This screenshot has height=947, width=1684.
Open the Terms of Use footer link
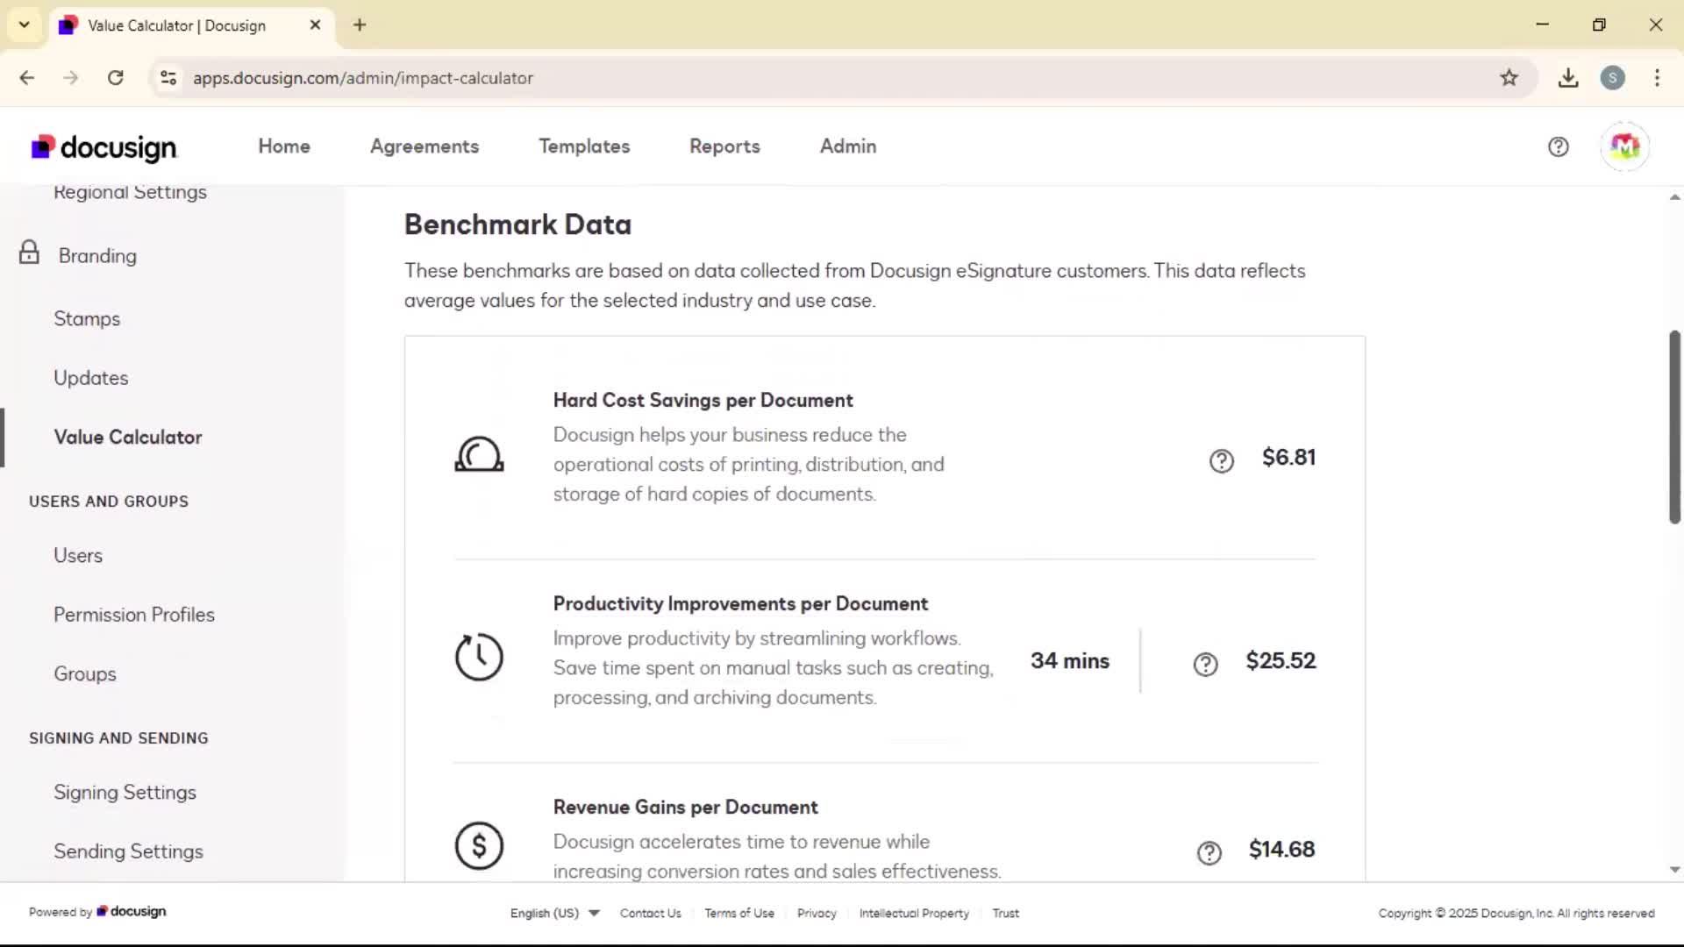(x=739, y=913)
